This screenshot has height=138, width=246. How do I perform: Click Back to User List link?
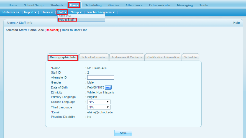tap(74, 30)
